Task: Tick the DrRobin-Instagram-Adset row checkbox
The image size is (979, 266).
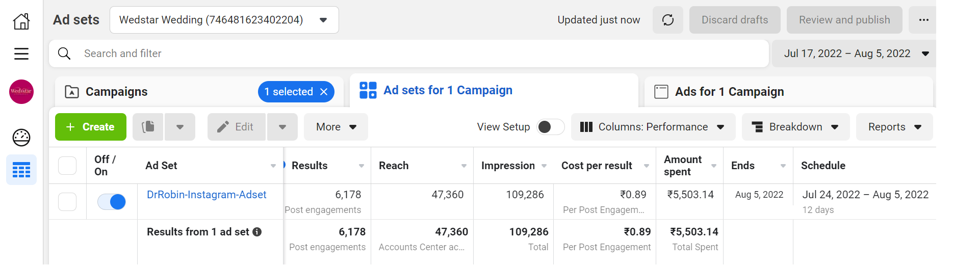Action: (x=67, y=202)
